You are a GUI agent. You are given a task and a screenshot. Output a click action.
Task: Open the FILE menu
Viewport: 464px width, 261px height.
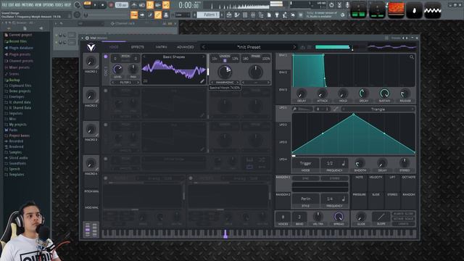tap(4, 5)
